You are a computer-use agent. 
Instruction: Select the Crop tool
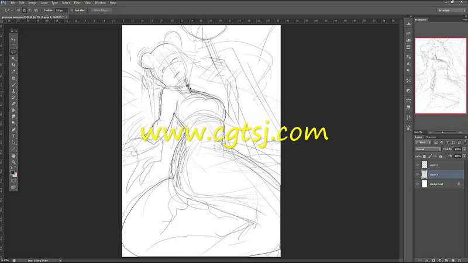13,65
